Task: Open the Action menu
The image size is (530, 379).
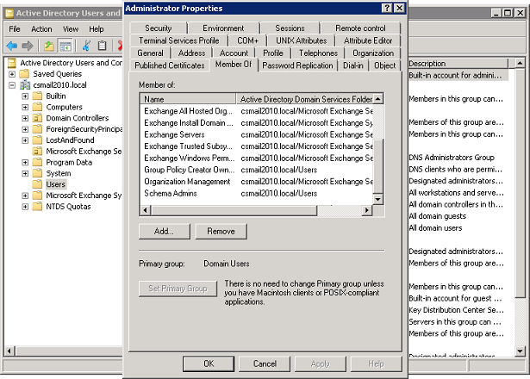Action: [x=41, y=28]
